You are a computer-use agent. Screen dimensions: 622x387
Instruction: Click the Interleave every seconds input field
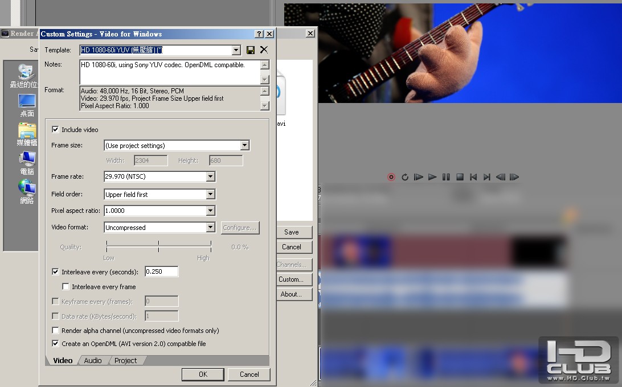[161, 271]
